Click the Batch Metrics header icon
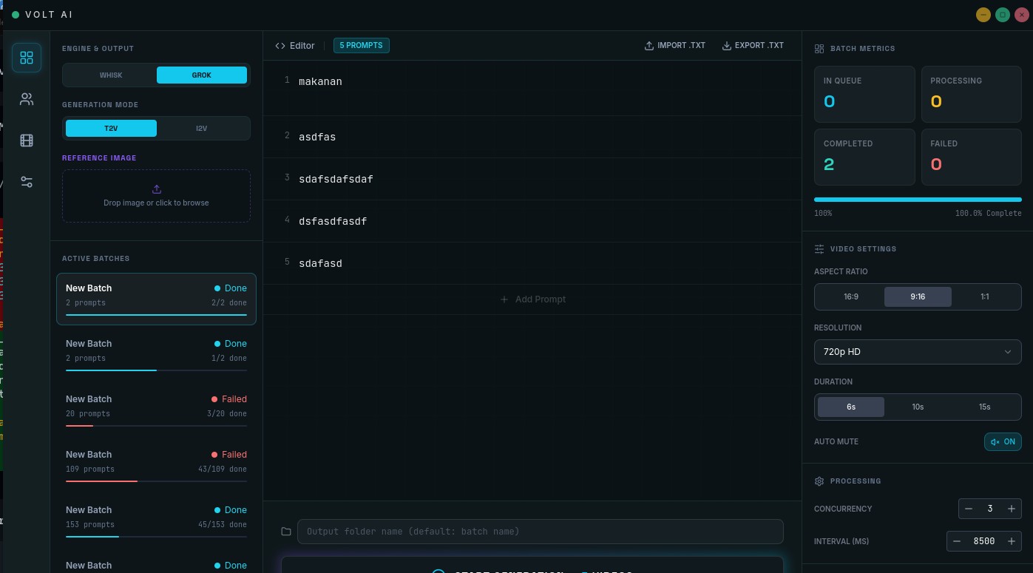 (x=819, y=49)
